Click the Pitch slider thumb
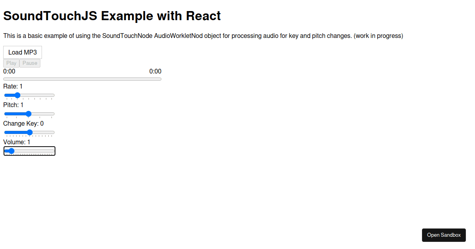 (x=29, y=114)
